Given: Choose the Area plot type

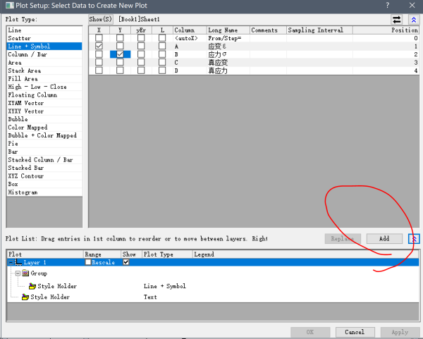Looking at the screenshot, I should pos(44,63).
